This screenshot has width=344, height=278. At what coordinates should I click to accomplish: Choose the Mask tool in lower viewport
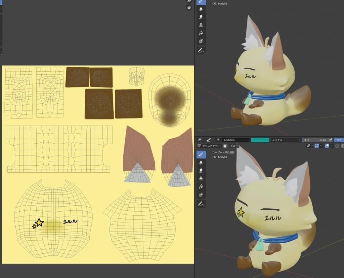click(201, 195)
